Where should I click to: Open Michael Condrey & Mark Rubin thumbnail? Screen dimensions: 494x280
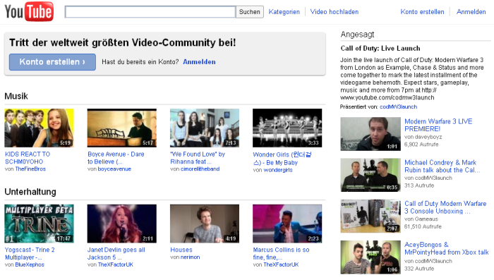click(370, 175)
